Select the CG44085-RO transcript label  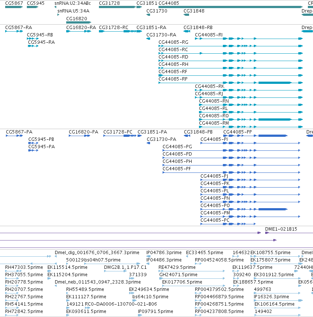click(x=214, y=116)
